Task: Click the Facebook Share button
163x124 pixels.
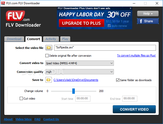Action: pyautogui.click(x=148, y=21)
